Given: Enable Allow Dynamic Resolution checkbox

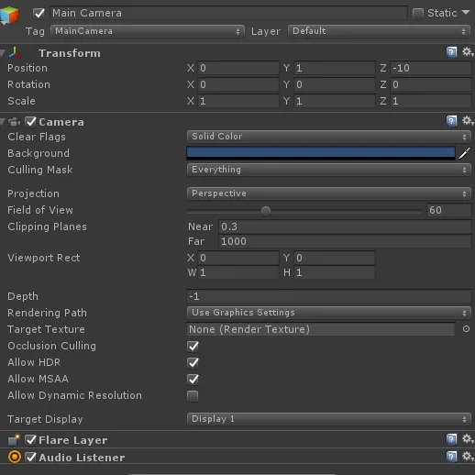Looking at the screenshot, I should pos(193,395).
